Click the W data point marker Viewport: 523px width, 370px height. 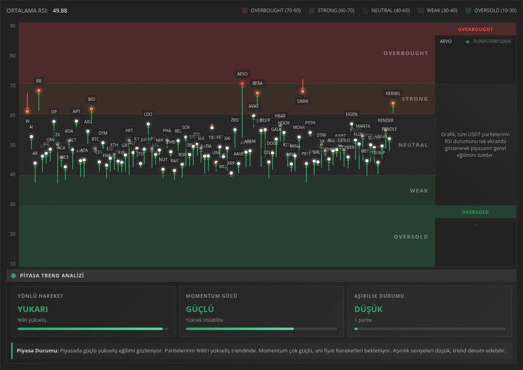click(x=27, y=111)
